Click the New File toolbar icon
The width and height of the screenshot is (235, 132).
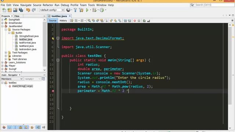4,10
